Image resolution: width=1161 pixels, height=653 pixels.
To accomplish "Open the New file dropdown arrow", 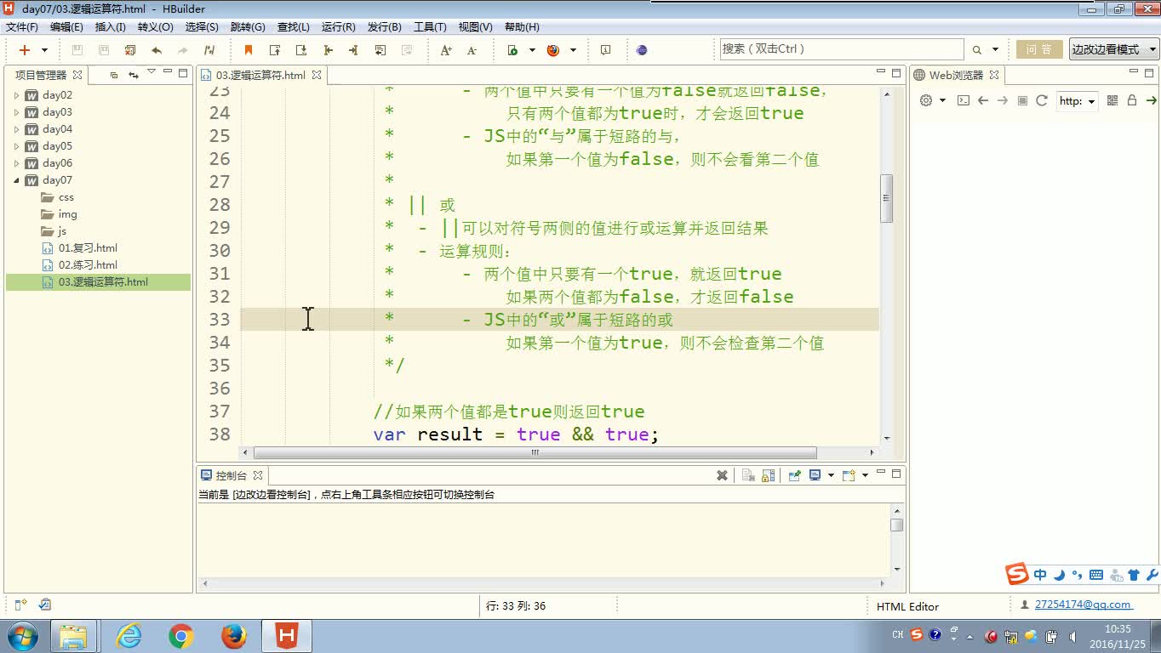I will pos(44,50).
